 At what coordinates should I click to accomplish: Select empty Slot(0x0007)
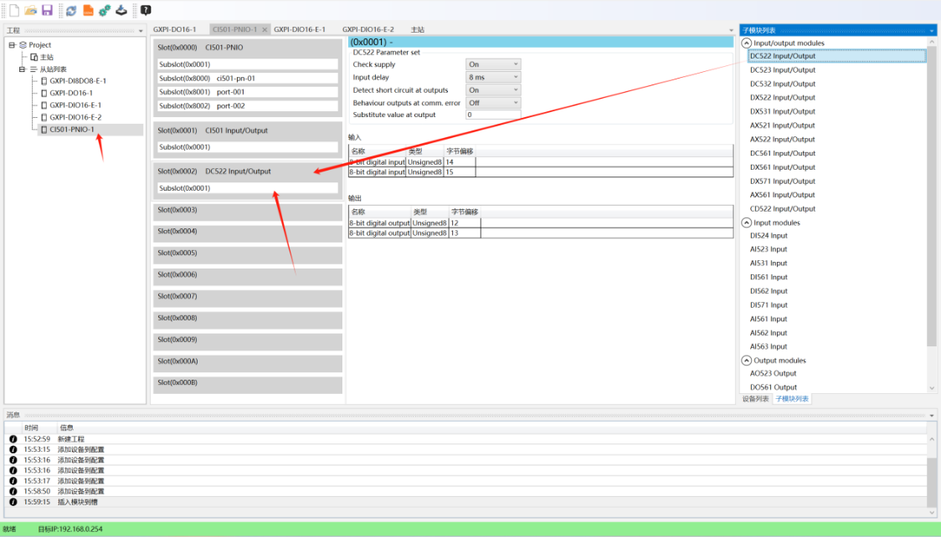point(247,299)
